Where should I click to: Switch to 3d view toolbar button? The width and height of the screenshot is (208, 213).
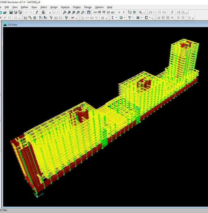[x=95, y=12]
